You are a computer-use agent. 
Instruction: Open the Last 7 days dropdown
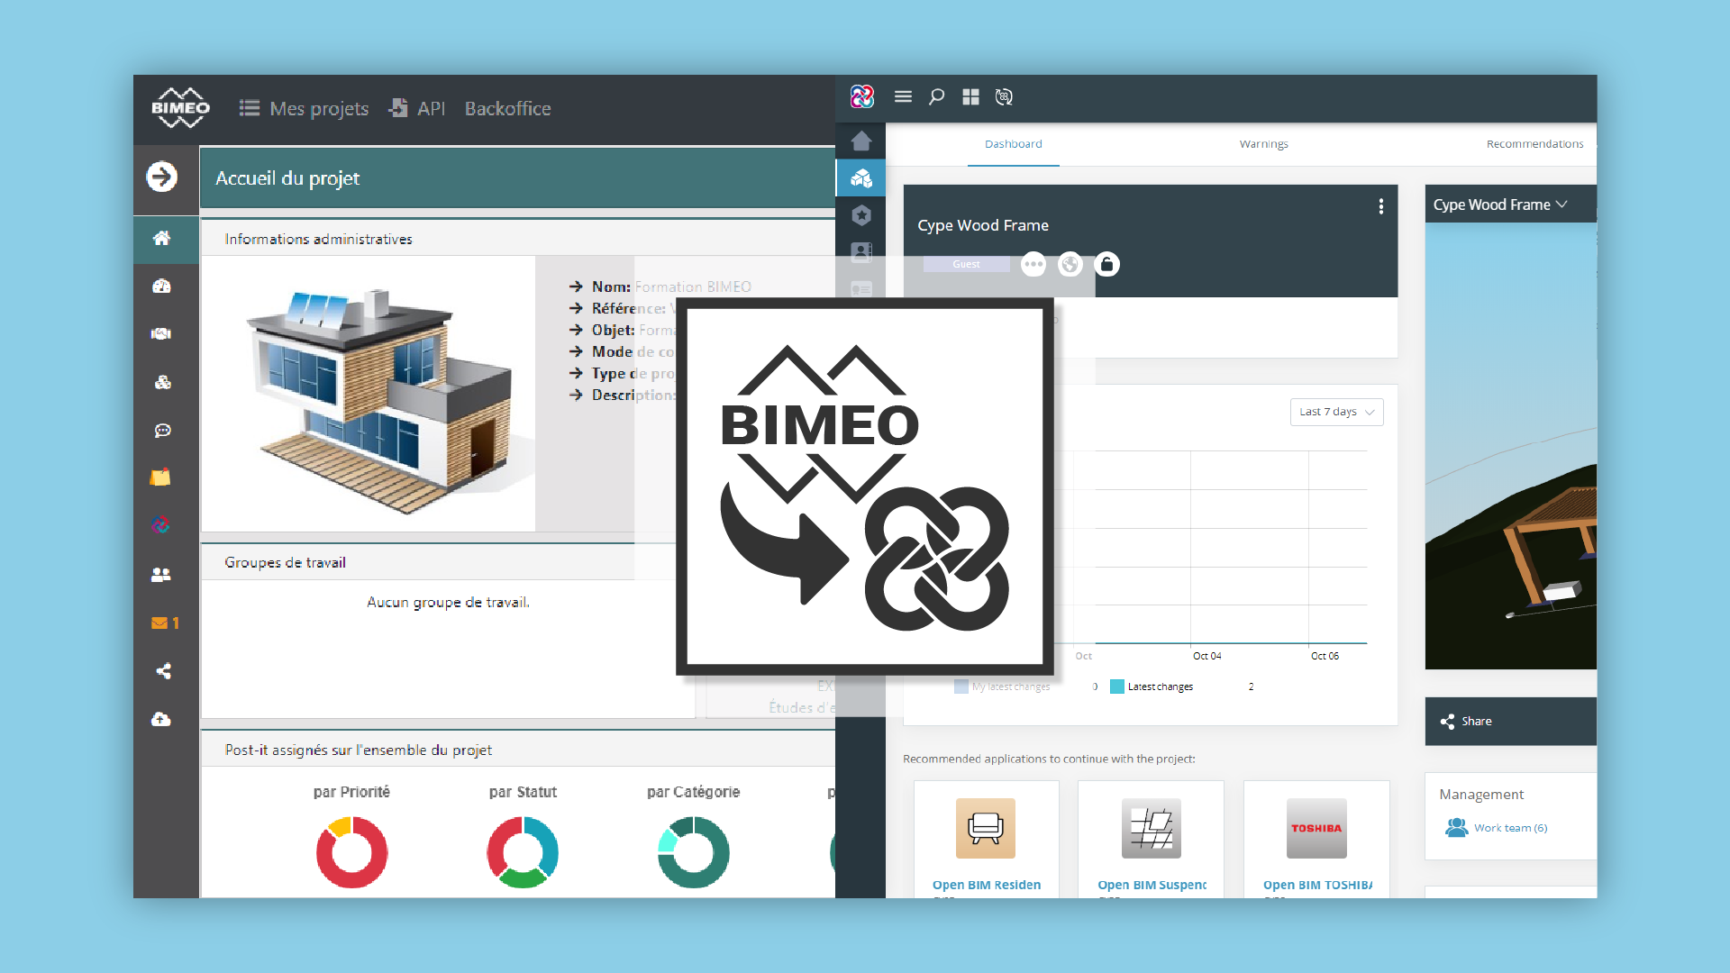click(1336, 412)
